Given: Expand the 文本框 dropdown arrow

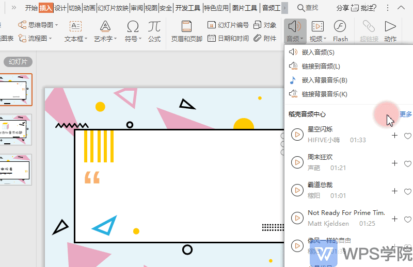Looking at the screenshot, I should tap(86, 39).
